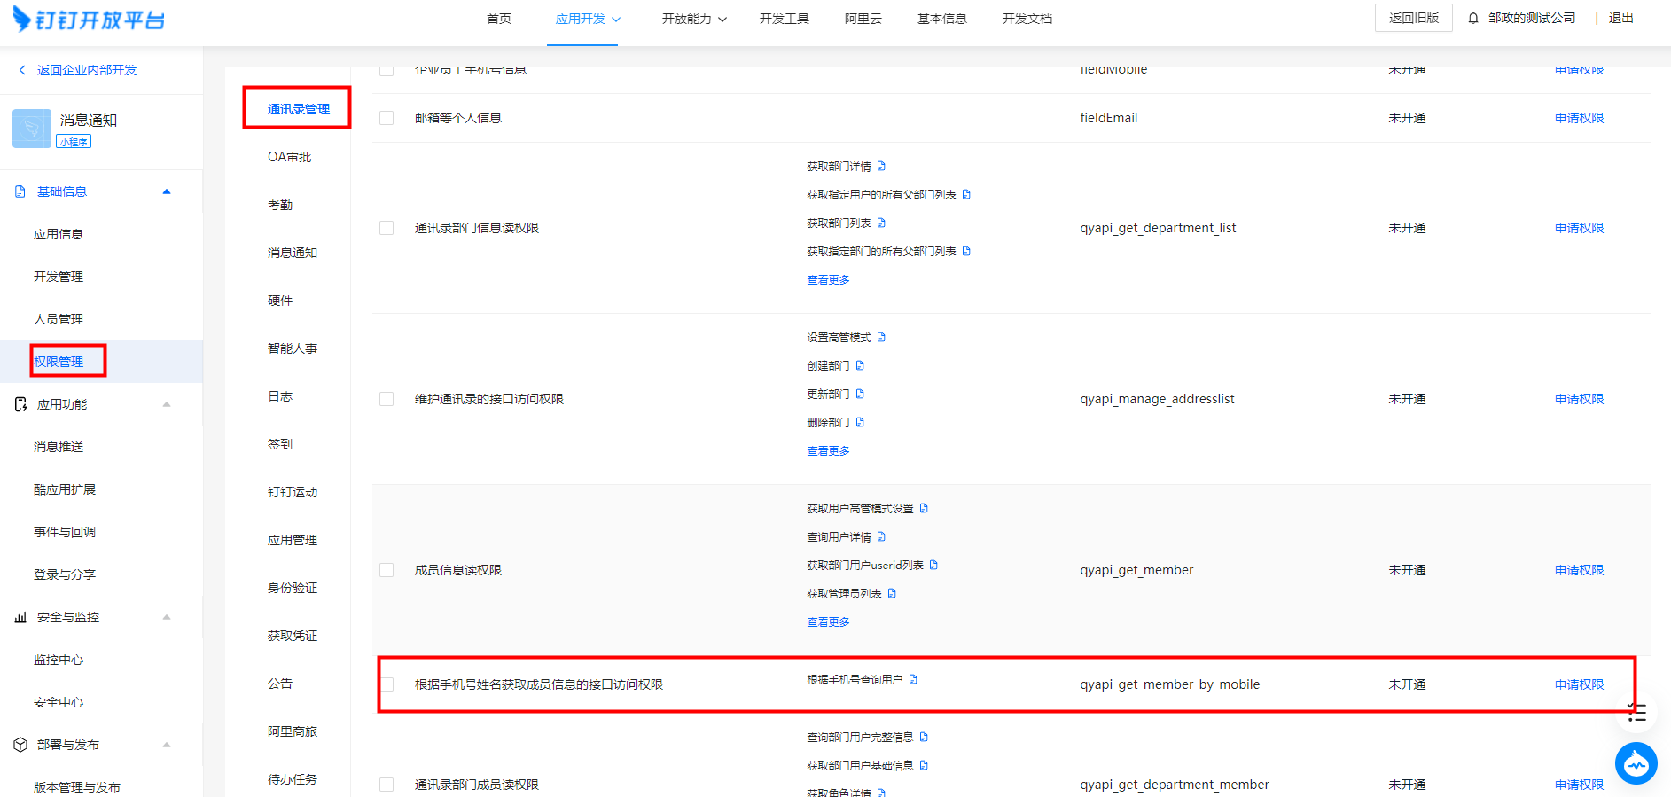Switch to the OA审批 permission category
The image size is (1671, 797).
(x=289, y=157)
